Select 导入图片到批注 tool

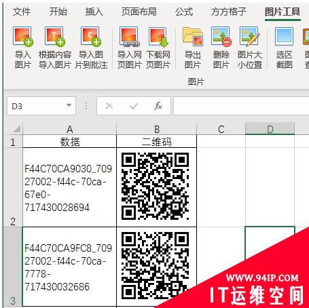point(91,37)
